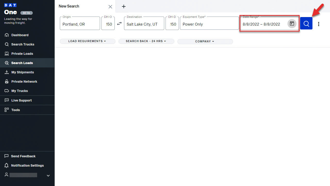Click the Origin field showing Portland, OR
Viewport: 330px width, 186px height.
point(80,24)
